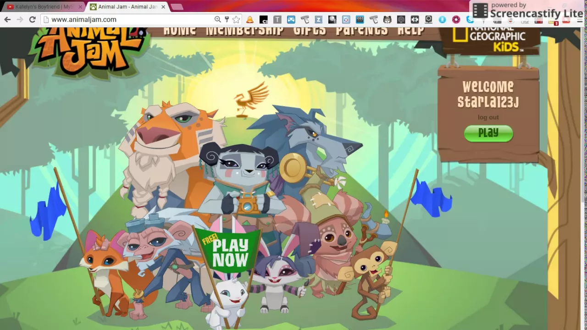The image size is (587, 330).
Task: Open the blue download arrow extension
Action: (x=442, y=20)
